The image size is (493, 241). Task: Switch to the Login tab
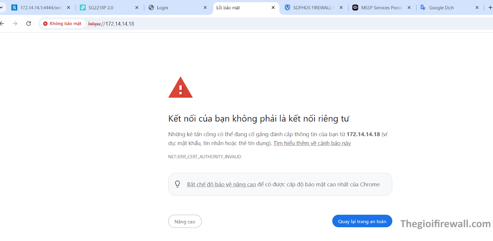(173, 8)
